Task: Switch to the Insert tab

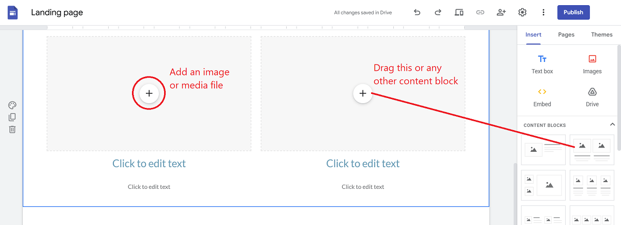Action: point(534,35)
